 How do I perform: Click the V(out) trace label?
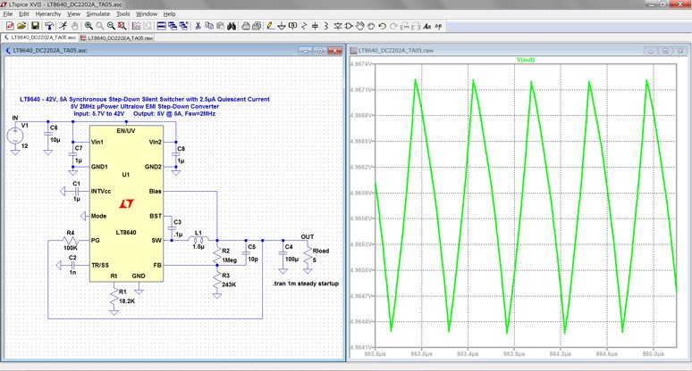click(525, 61)
